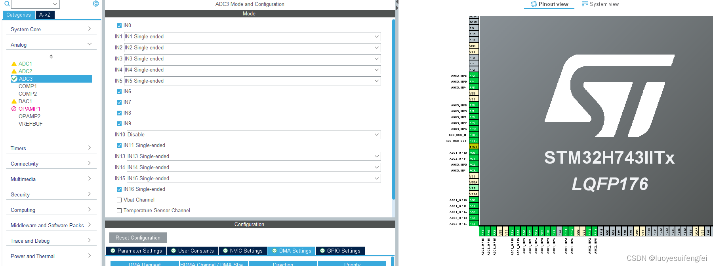Select pin PF3 on the chip
Viewport: 713px width, 266px height.
pyautogui.click(x=474, y=75)
